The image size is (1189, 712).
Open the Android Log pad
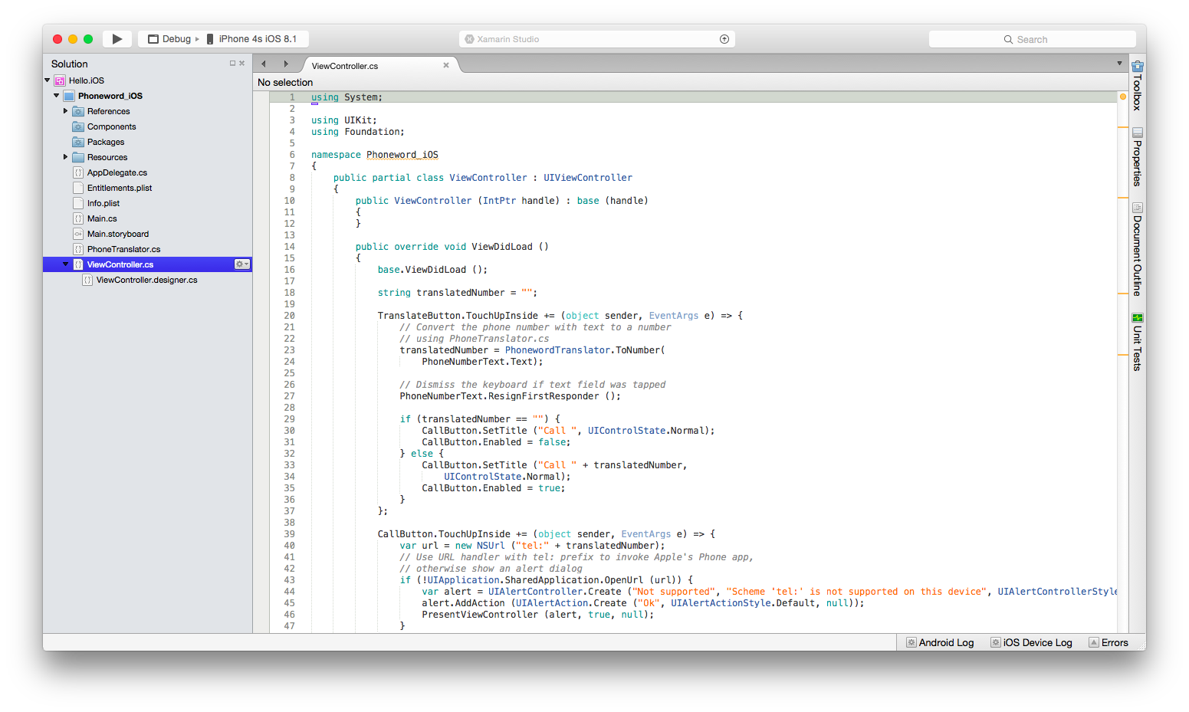940,642
